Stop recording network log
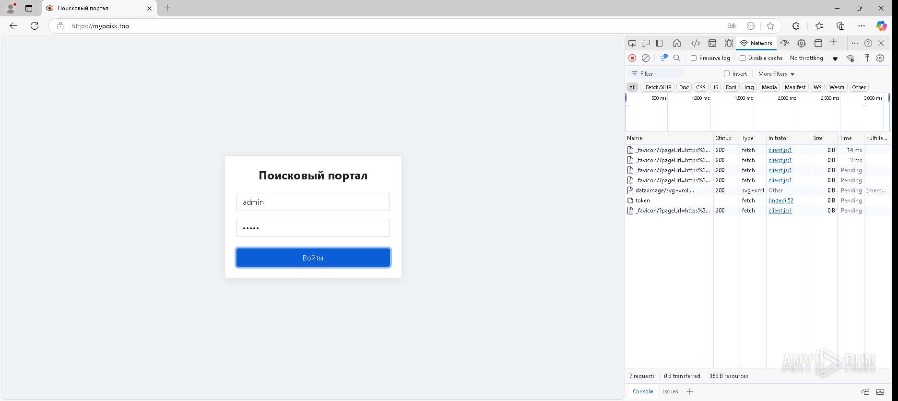 (632, 58)
